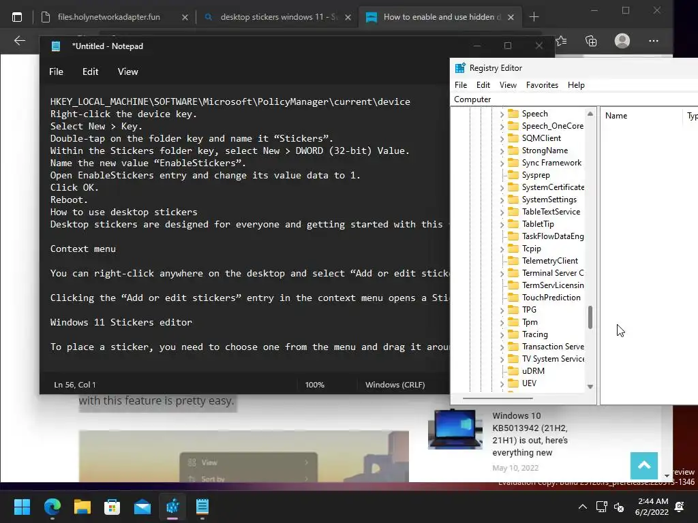Click the Notepad title bar icon

[56, 46]
